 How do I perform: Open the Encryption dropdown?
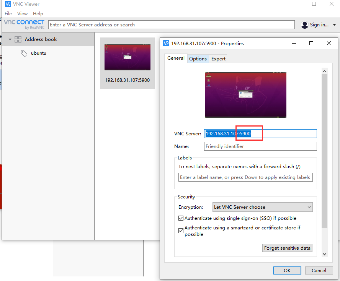[262, 207]
